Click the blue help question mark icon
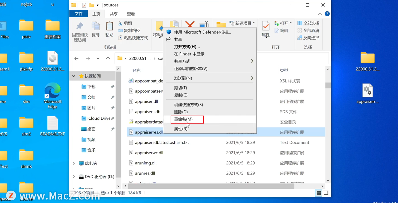Viewport: 398px width, 203px height. (x=327, y=14)
